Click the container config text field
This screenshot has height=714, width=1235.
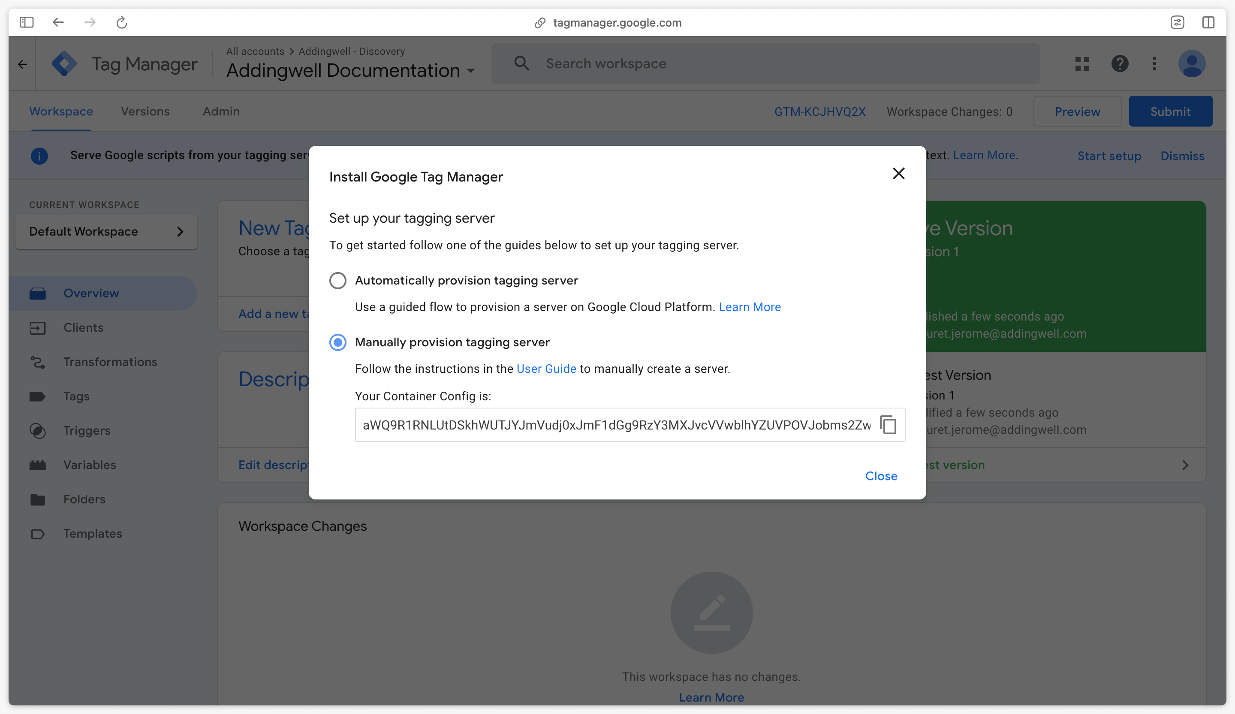(x=617, y=425)
